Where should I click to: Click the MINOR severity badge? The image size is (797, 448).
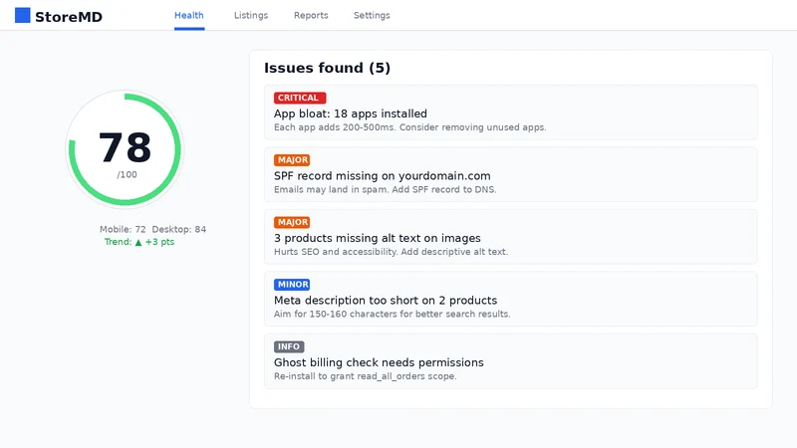click(292, 285)
